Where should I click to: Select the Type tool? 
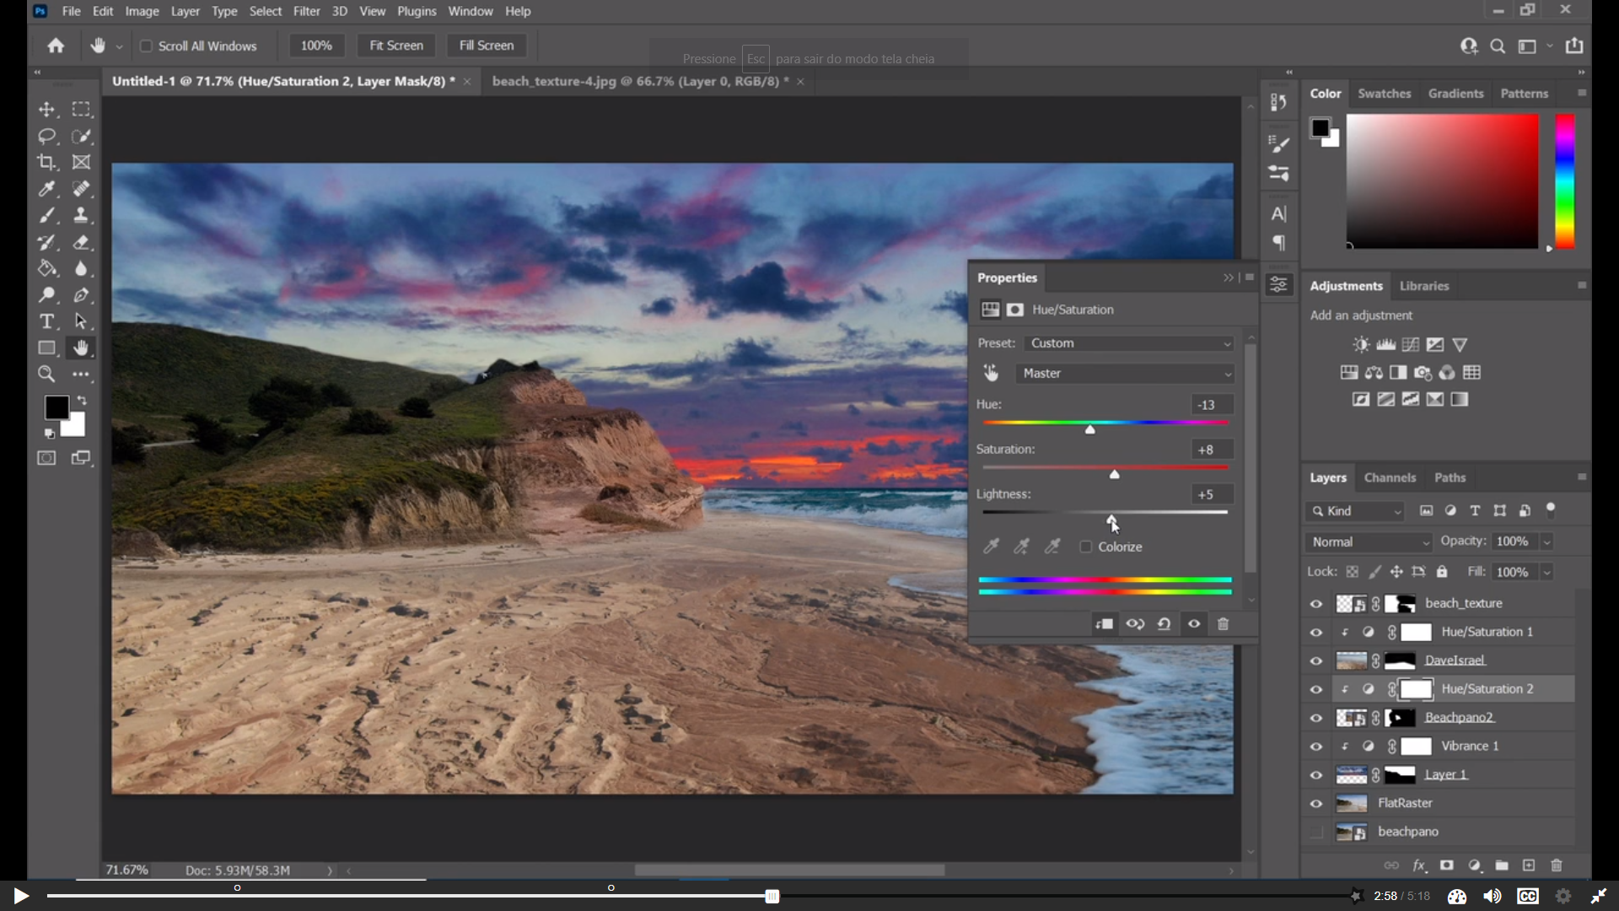tap(46, 321)
